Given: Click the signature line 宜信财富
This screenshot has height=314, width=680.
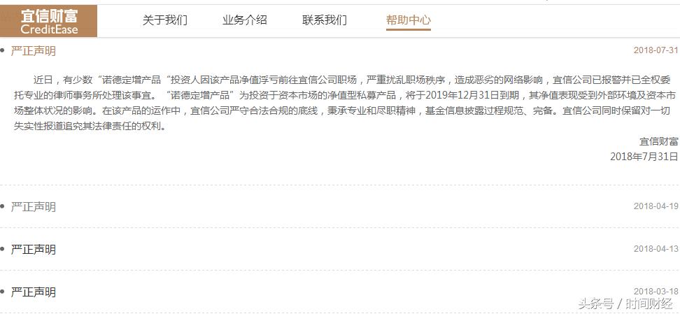Looking at the screenshot, I should (659, 141).
